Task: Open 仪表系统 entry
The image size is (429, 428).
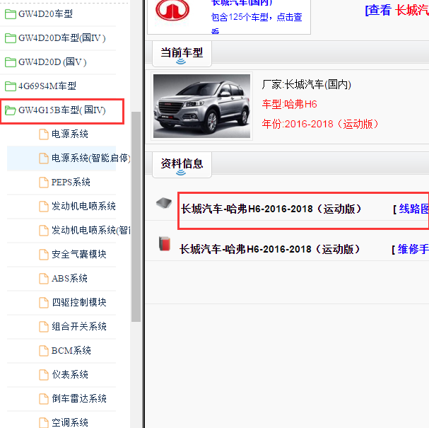Action: tap(70, 375)
